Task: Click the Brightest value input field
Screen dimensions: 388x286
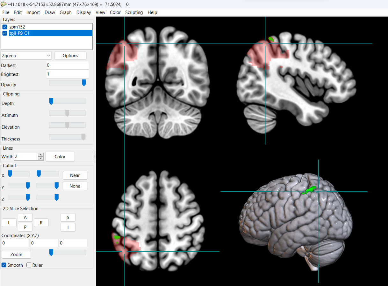Action: [x=67, y=74]
